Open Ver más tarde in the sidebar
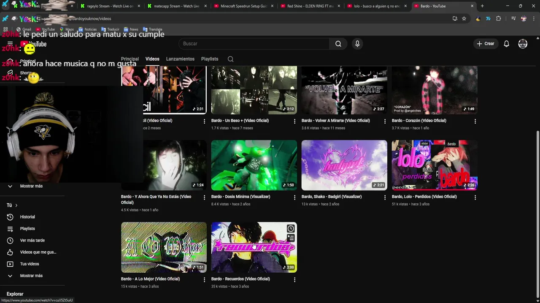The image size is (540, 303). pos(32,240)
